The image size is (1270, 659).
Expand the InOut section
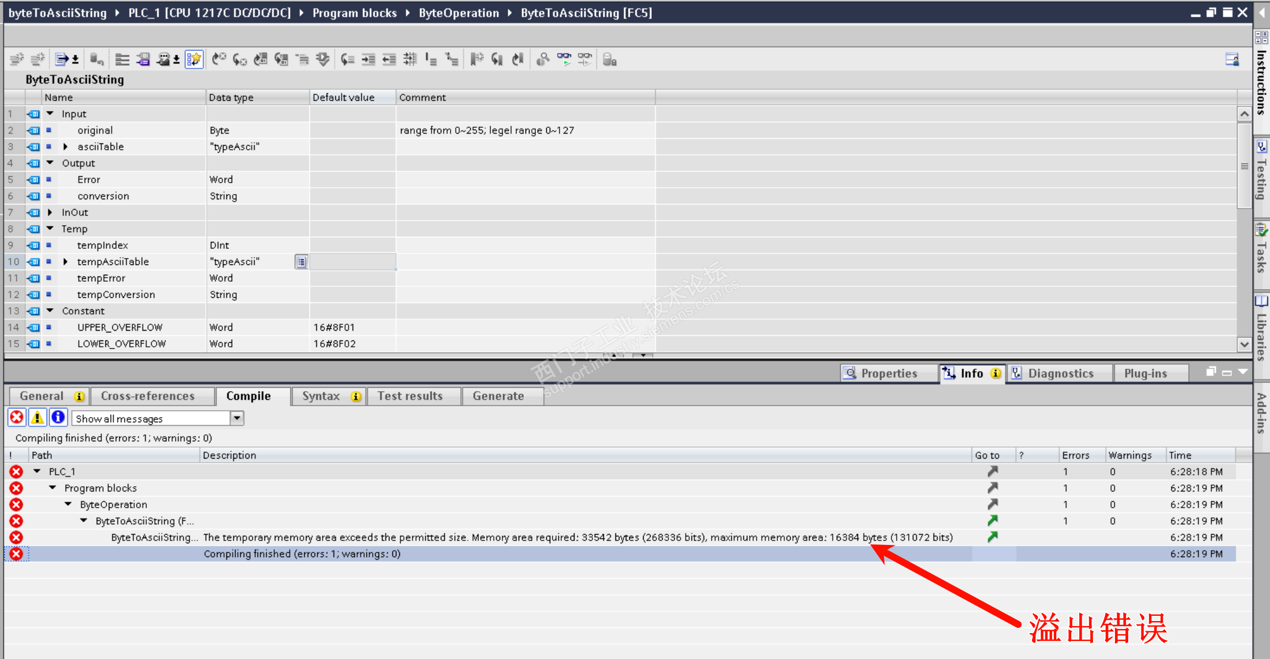pyautogui.click(x=50, y=213)
